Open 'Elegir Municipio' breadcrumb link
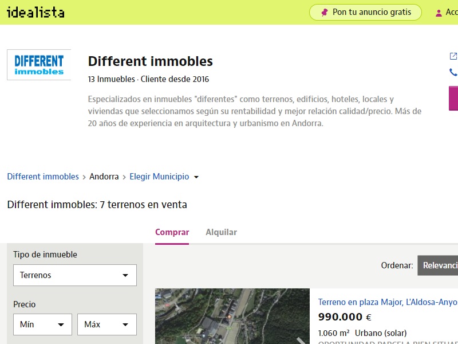The width and height of the screenshot is (458, 344). [159, 177]
